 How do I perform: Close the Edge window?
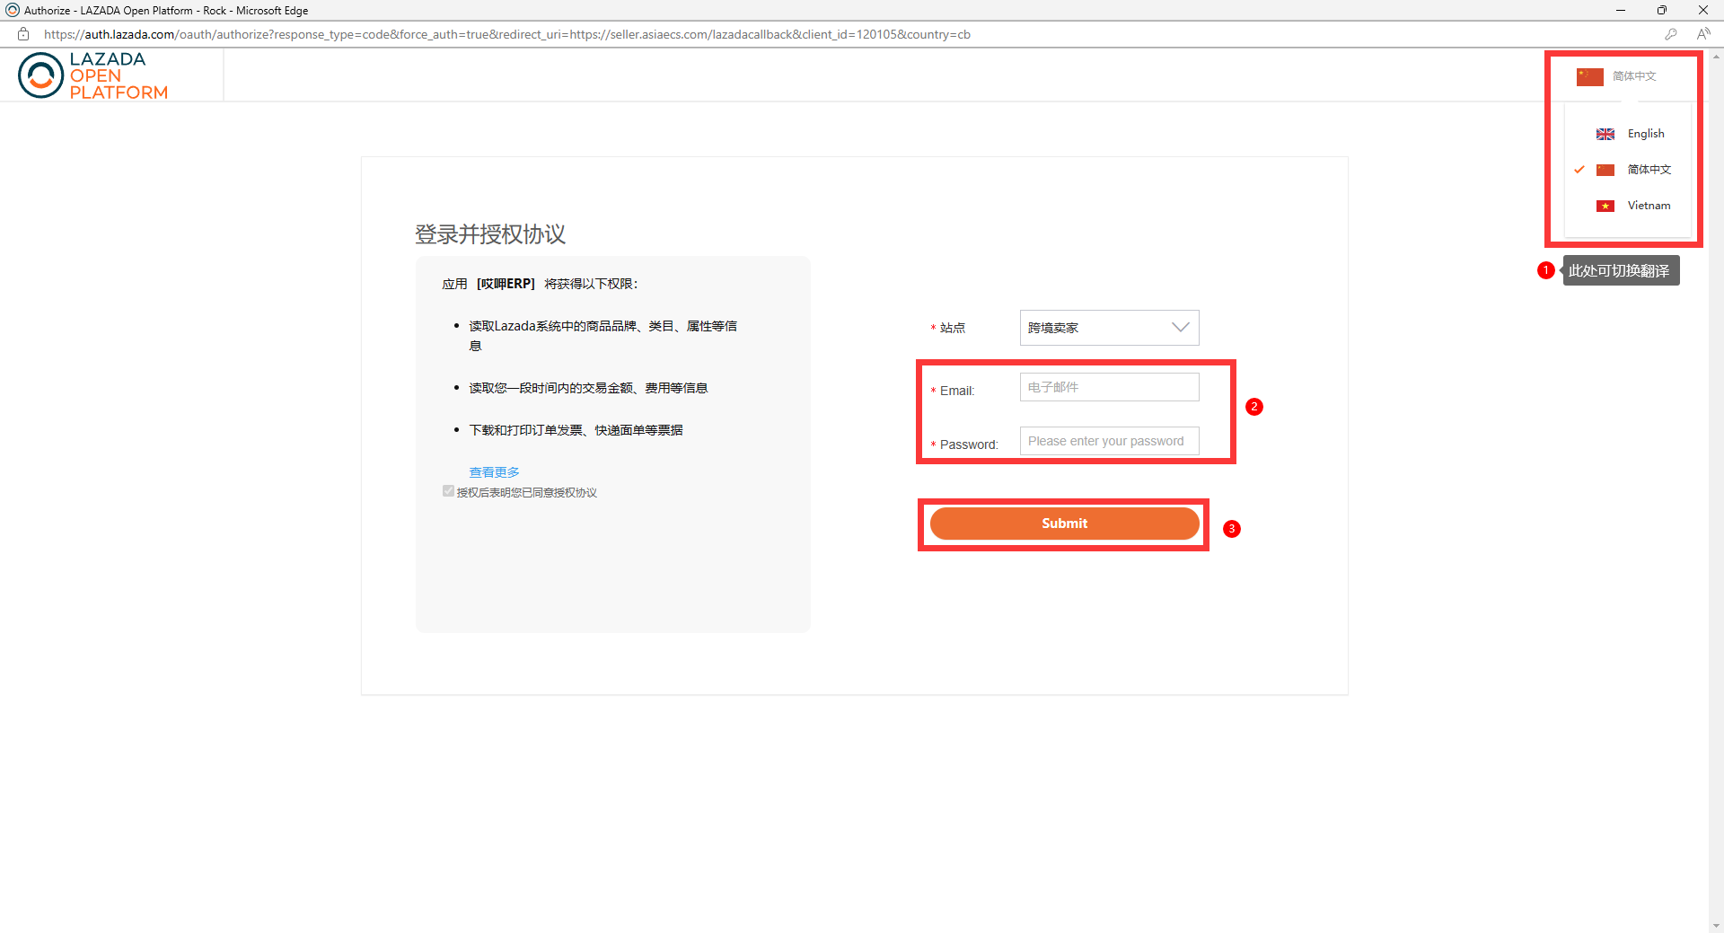[x=1703, y=10]
